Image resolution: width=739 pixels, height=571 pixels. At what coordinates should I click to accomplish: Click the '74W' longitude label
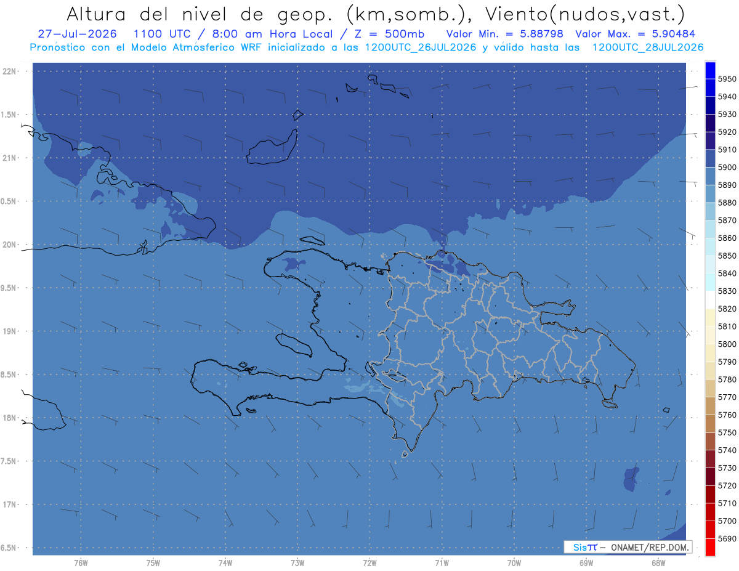tap(225, 563)
